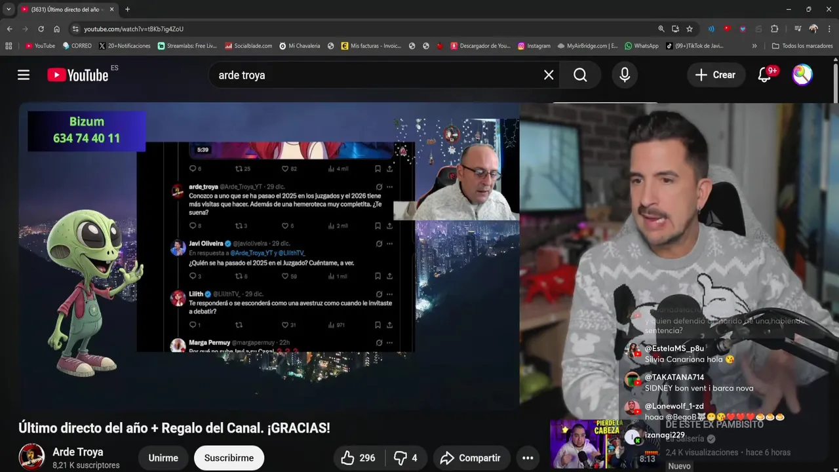
Task: Click the blue sound-wave extension icon
Action: click(711, 29)
